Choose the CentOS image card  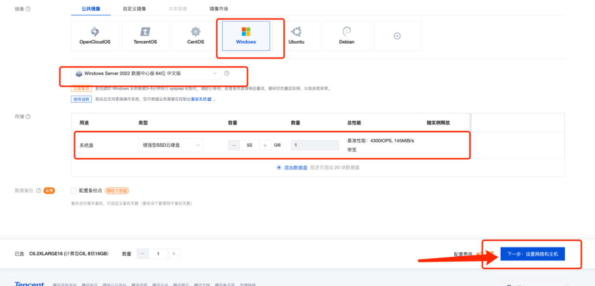[195, 36]
